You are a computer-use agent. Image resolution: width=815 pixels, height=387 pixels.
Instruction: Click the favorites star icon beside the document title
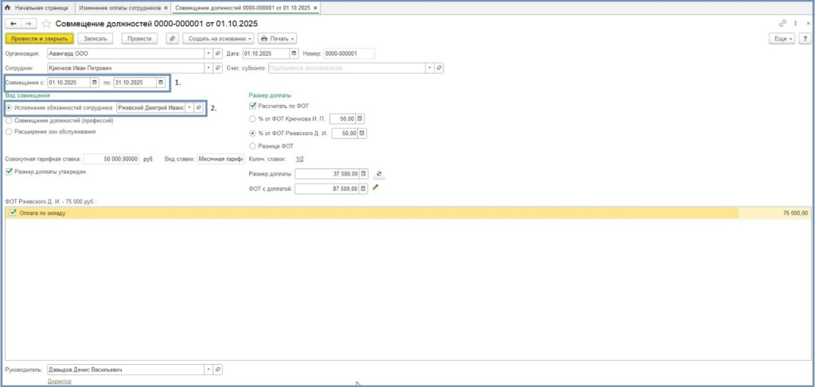point(46,24)
